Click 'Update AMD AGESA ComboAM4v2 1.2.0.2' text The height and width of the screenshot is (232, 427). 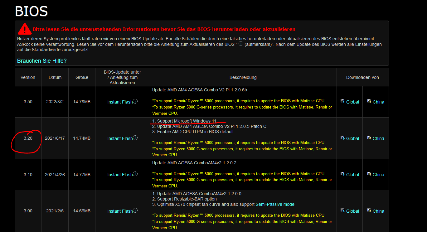194,163
